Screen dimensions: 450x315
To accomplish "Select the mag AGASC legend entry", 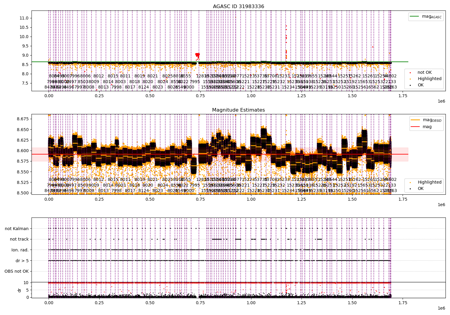I will 432,16.
